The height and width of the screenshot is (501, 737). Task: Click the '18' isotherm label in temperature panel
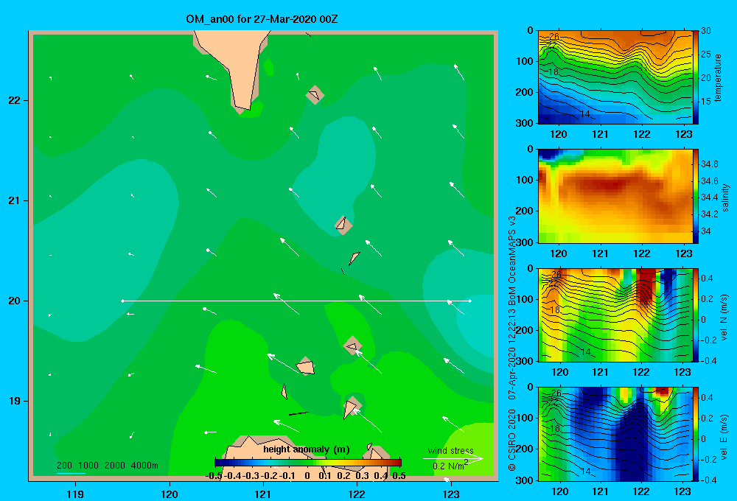[x=553, y=72]
